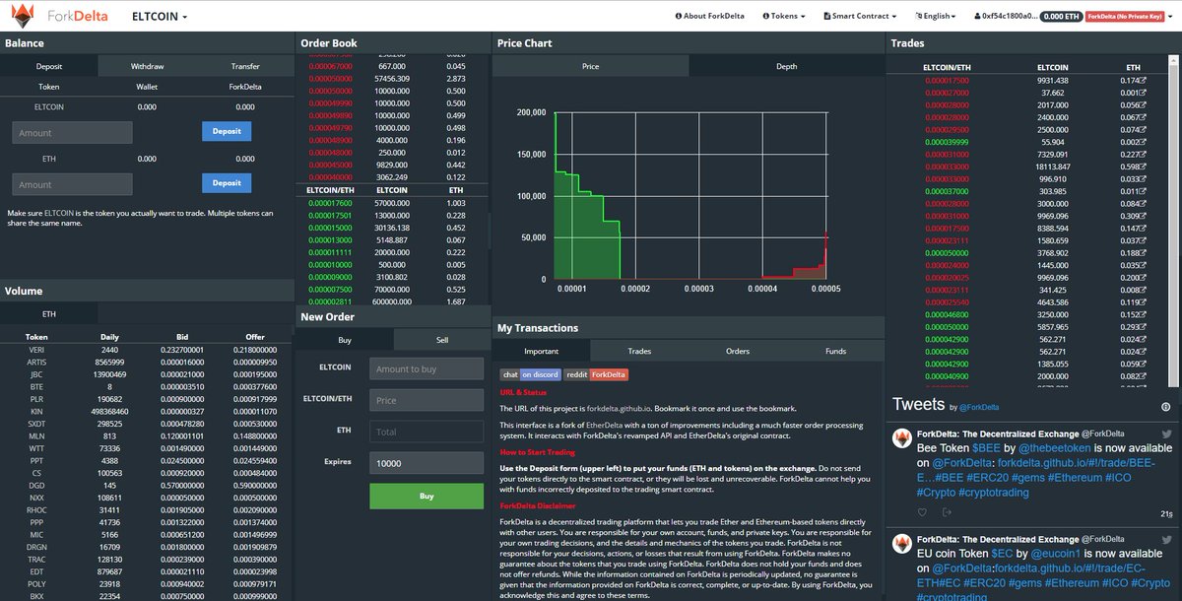Click the Twitter bird on Bee Token tweet
The image size is (1182, 601).
point(1166,434)
